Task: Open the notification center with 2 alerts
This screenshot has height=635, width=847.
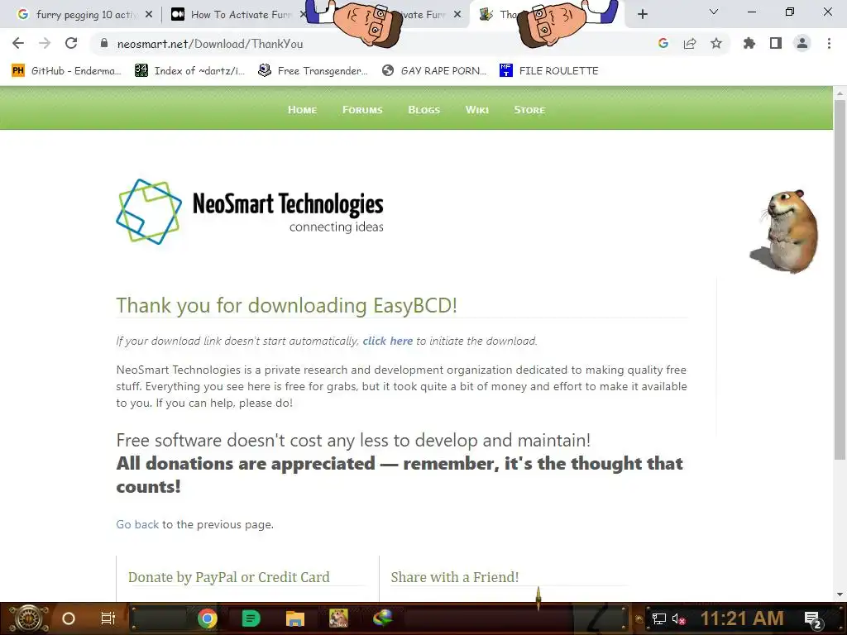Action: [x=813, y=620]
